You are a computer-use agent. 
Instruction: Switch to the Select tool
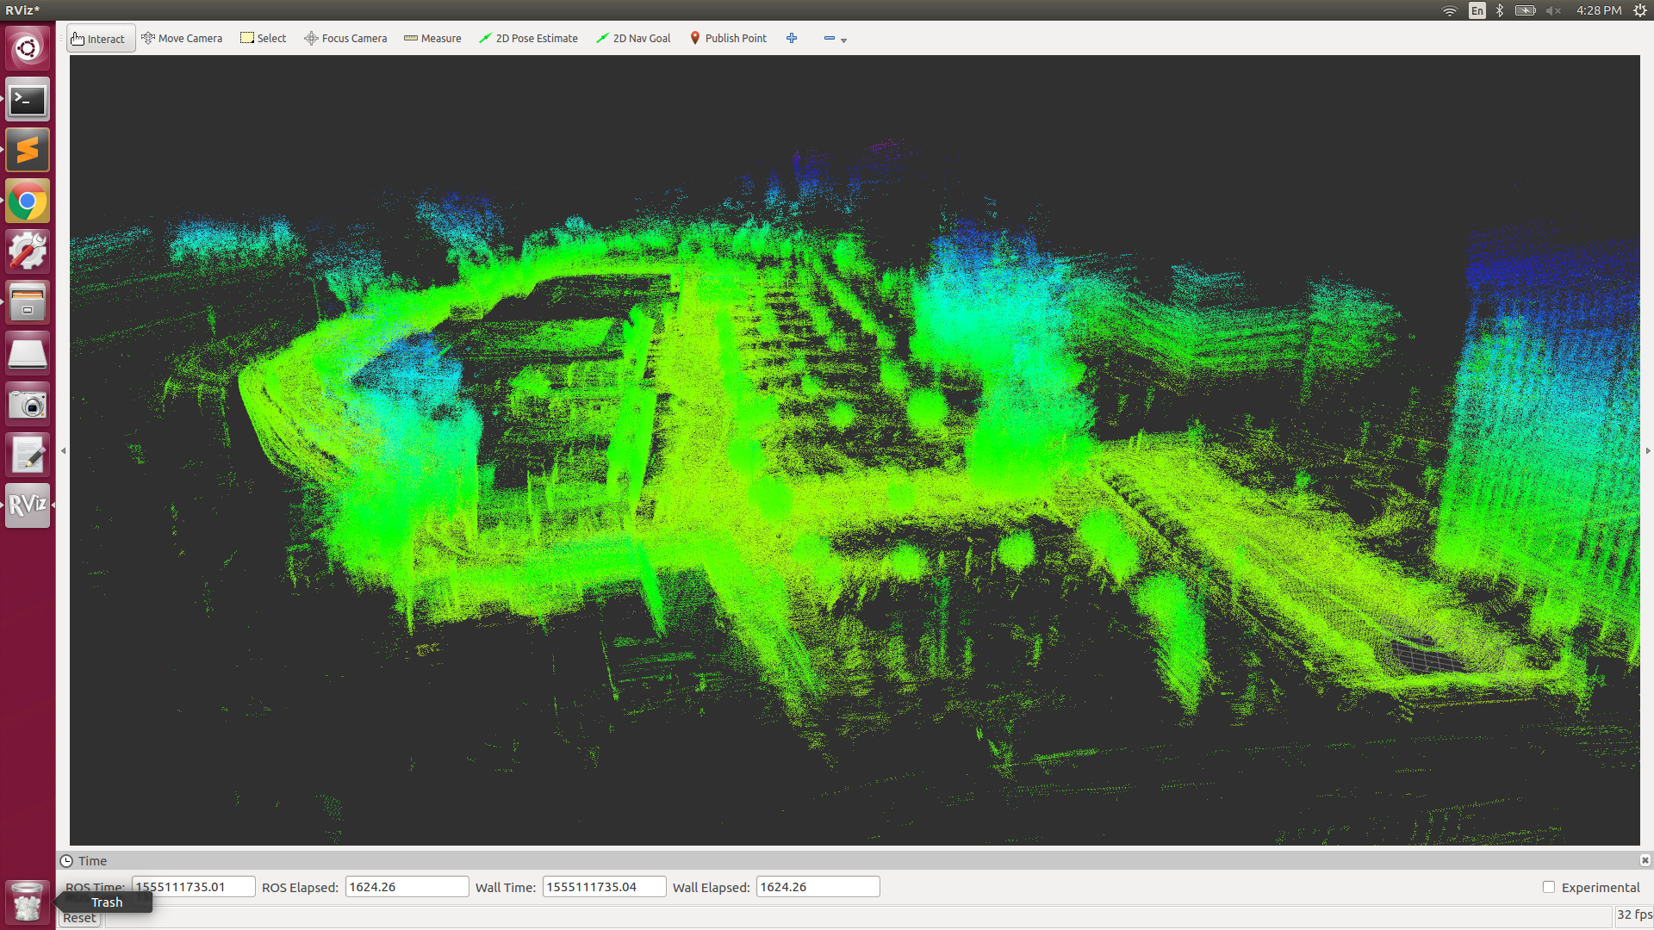(x=263, y=38)
